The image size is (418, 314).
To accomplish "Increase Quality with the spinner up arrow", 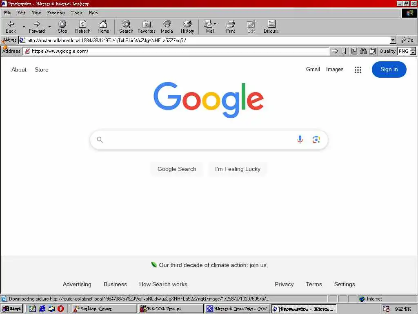I will [x=413, y=49].
